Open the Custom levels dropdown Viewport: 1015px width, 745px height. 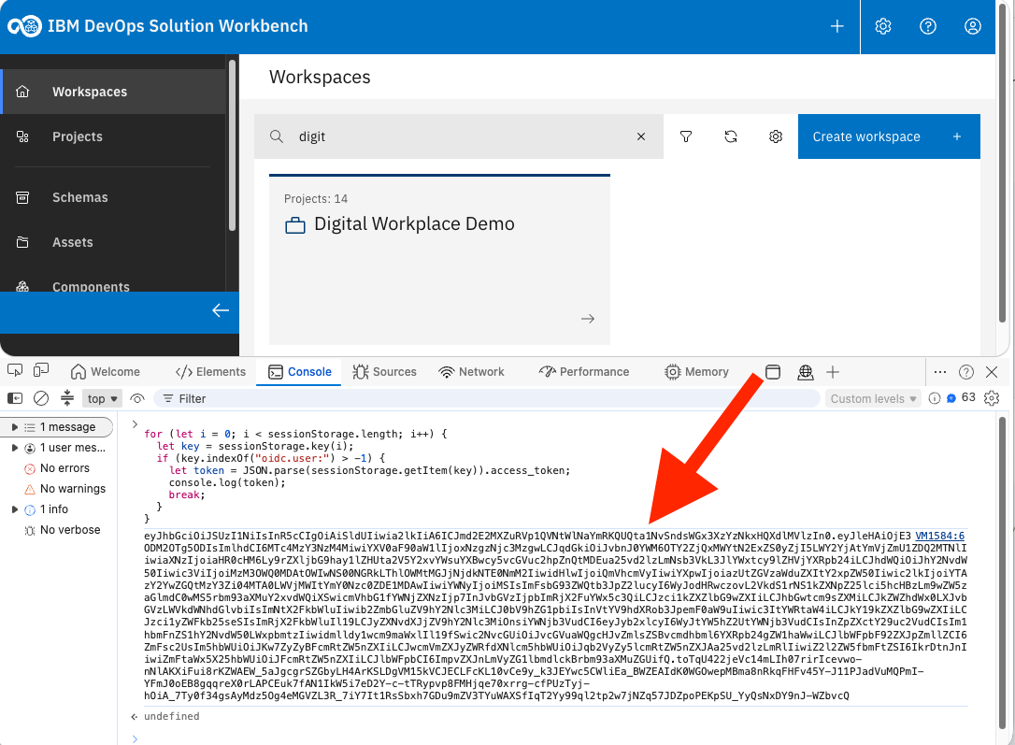pos(873,399)
